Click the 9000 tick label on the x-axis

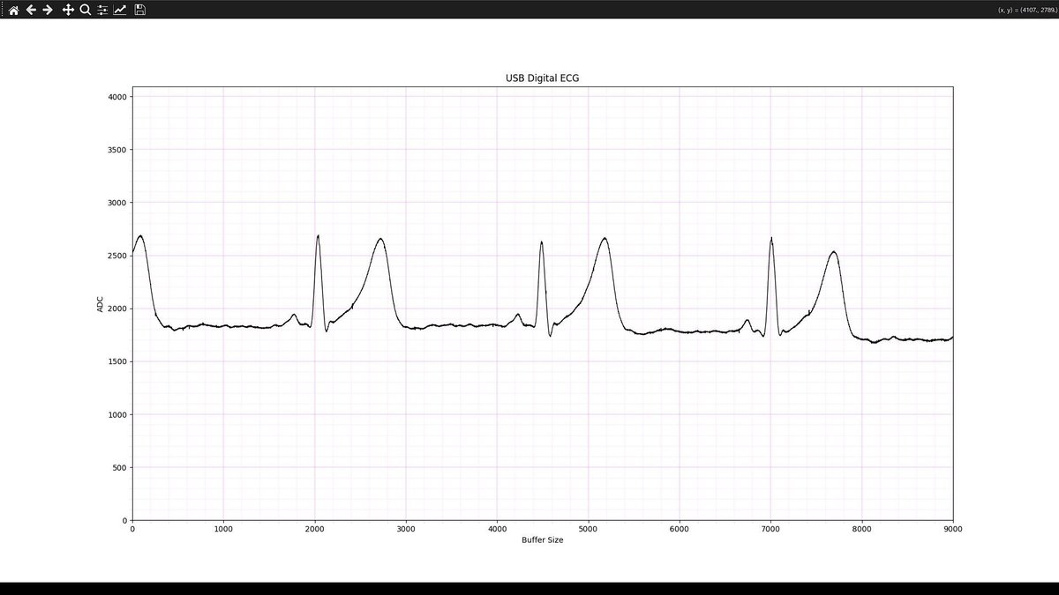tap(954, 529)
